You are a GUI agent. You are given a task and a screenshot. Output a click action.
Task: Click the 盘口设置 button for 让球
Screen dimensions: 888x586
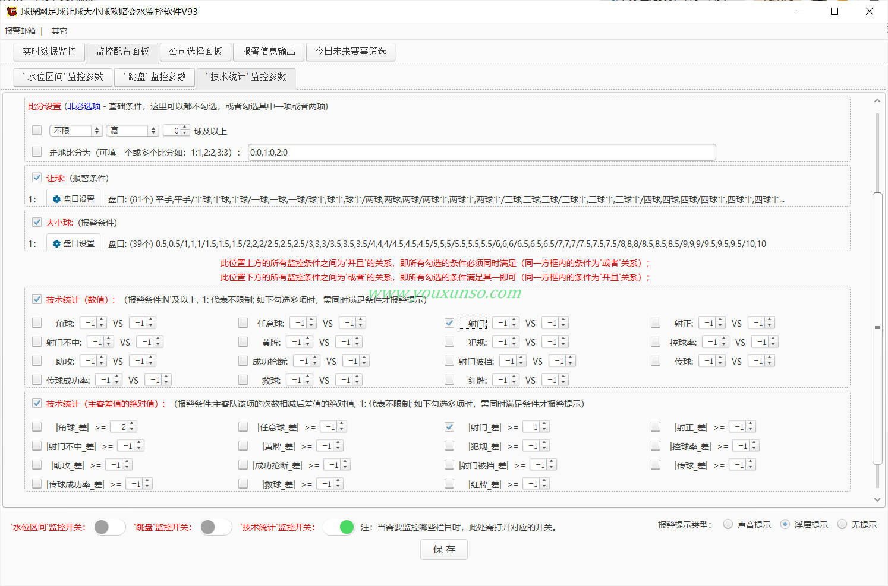(x=74, y=199)
